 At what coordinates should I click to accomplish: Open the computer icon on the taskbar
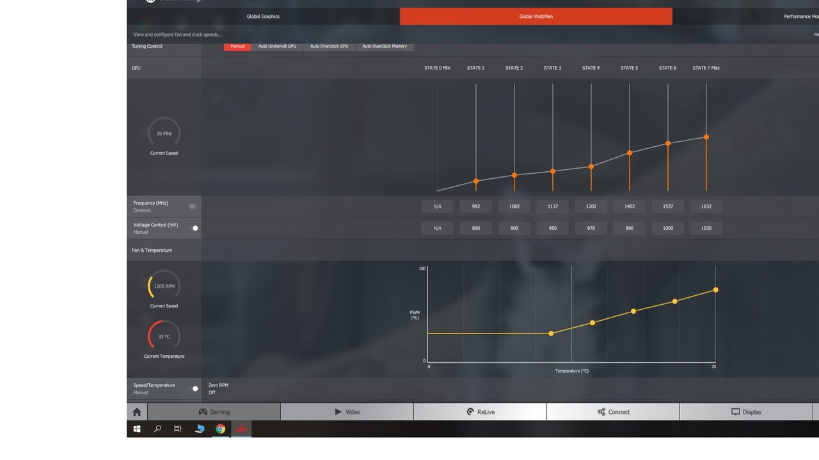200,429
